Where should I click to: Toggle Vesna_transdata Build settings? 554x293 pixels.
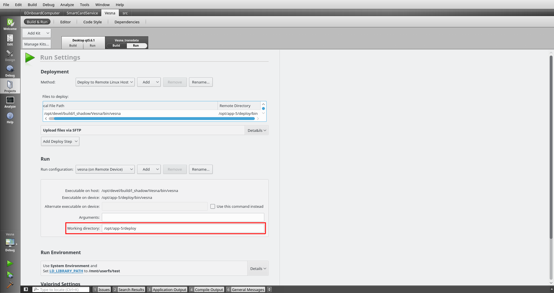click(x=116, y=45)
